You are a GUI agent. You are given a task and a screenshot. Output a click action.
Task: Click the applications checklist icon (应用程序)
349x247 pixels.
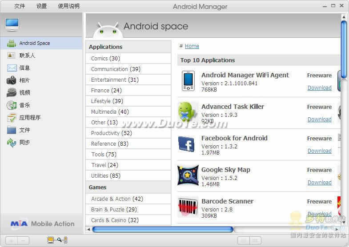coord(12,118)
